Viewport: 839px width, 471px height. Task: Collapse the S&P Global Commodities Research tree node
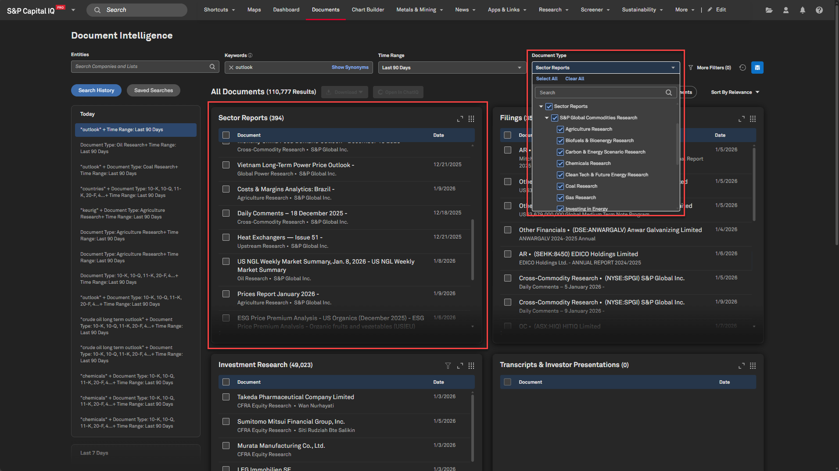tap(547, 118)
